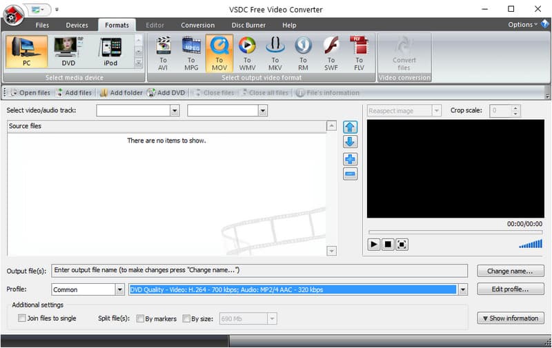
Task: Click the Change name button
Action: [510, 271]
